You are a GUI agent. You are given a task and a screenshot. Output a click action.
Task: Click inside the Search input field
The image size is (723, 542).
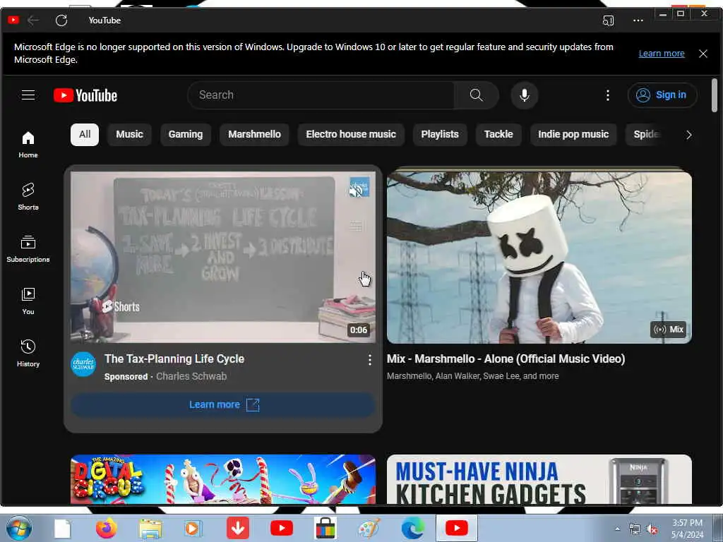pyautogui.click(x=321, y=95)
